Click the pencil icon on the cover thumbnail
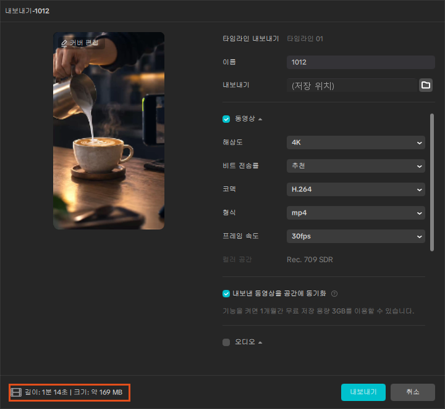 click(x=64, y=43)
